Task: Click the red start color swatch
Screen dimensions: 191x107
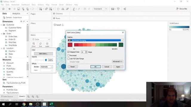Action: tap(70, 45)
